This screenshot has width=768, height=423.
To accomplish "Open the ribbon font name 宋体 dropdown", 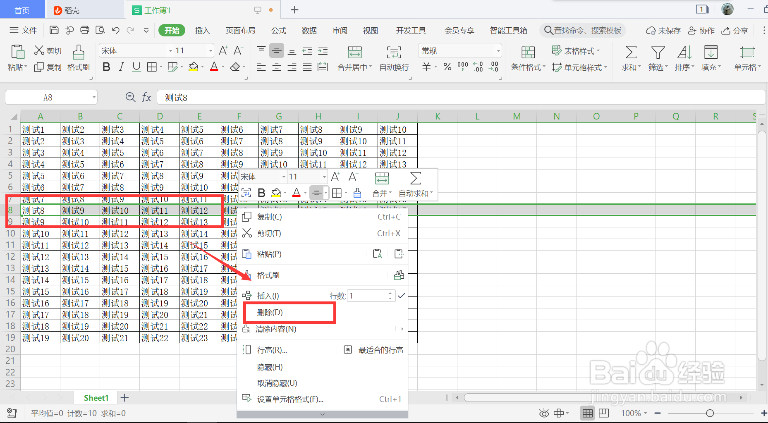I will coord(170,51).
